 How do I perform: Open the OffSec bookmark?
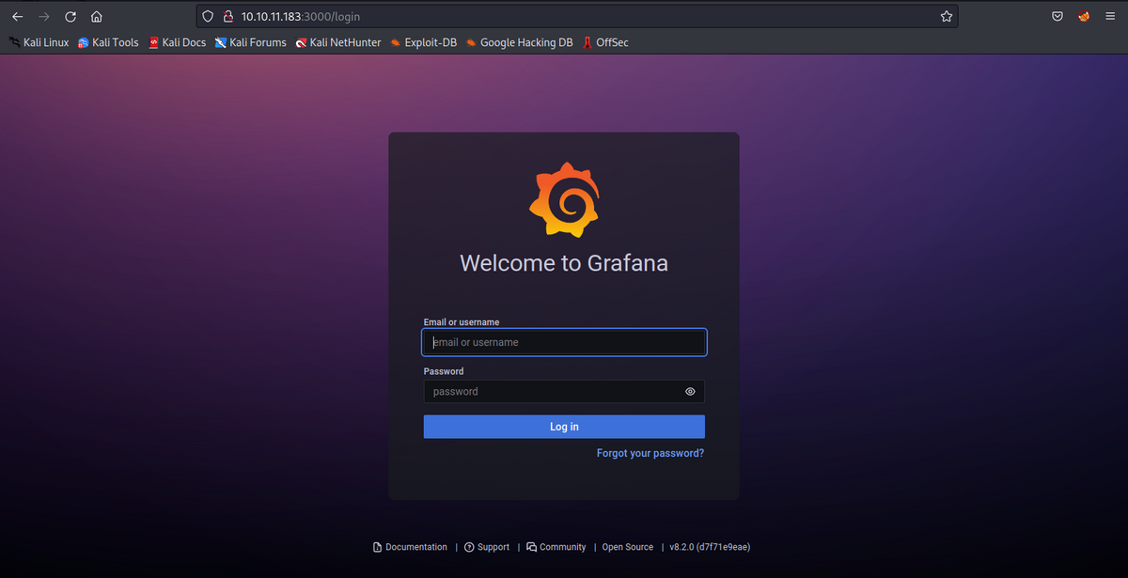pos(604,42)
